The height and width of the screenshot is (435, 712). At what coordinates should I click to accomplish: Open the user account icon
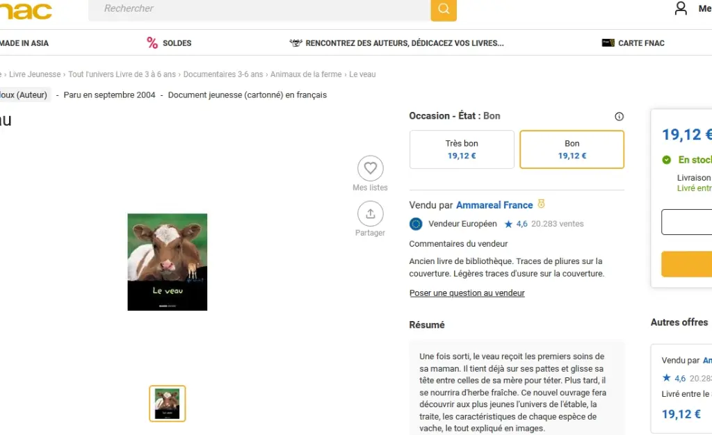tap(680, 8)
